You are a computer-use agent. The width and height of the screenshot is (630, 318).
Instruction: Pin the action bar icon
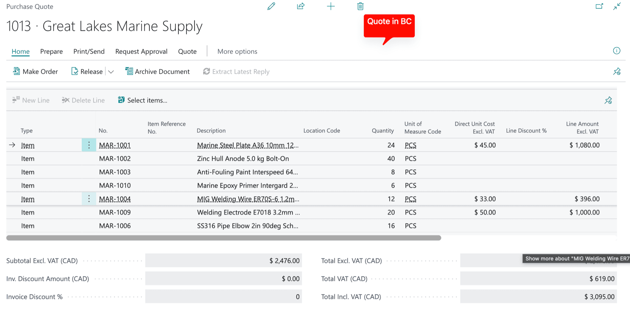(x=617, y=71)
